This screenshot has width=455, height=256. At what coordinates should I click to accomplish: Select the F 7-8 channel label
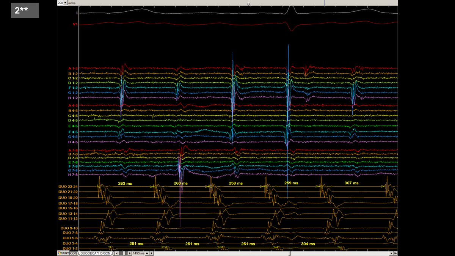click(x=73, y=166)
